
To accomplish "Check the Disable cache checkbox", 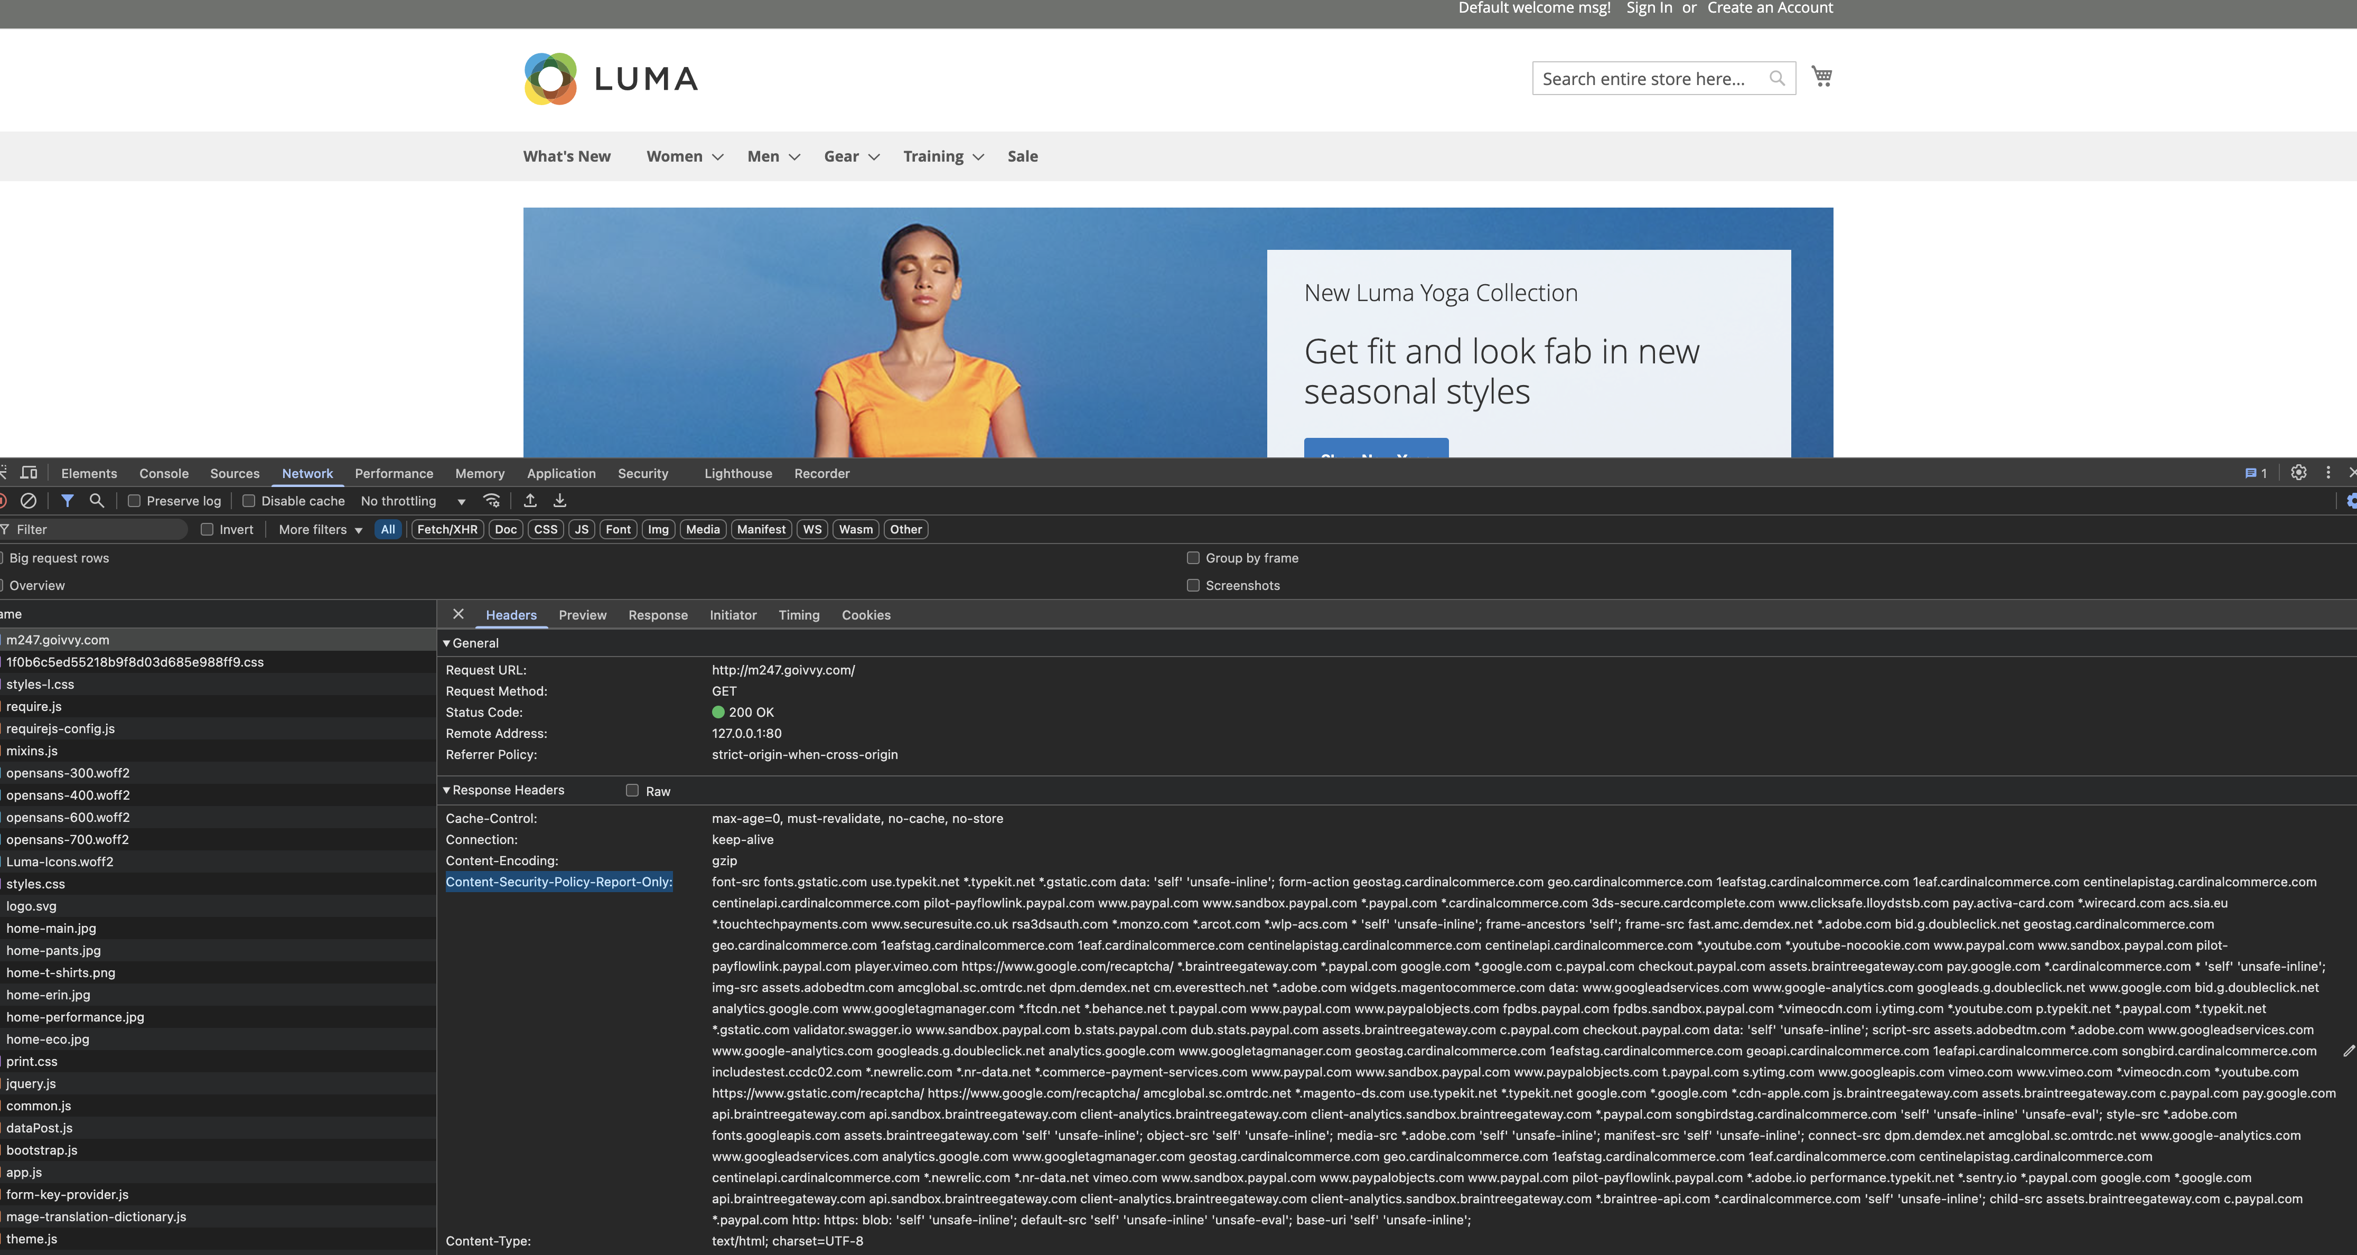I will tap(249, 501).
